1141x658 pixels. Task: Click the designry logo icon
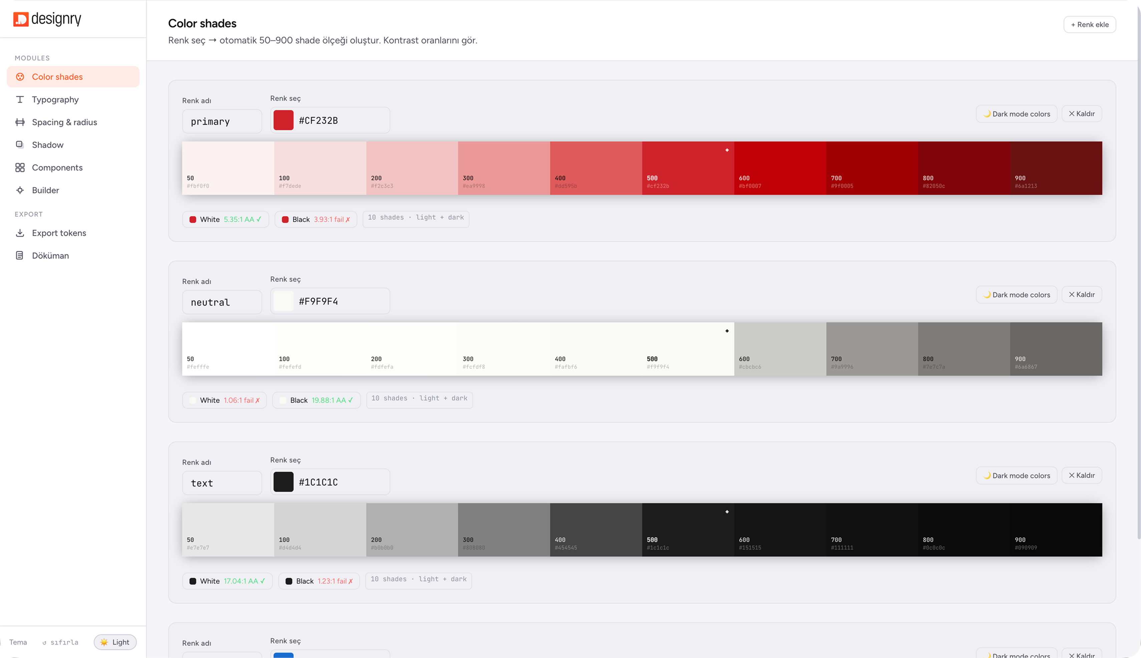pyautogui.click(x=21, y=19)
